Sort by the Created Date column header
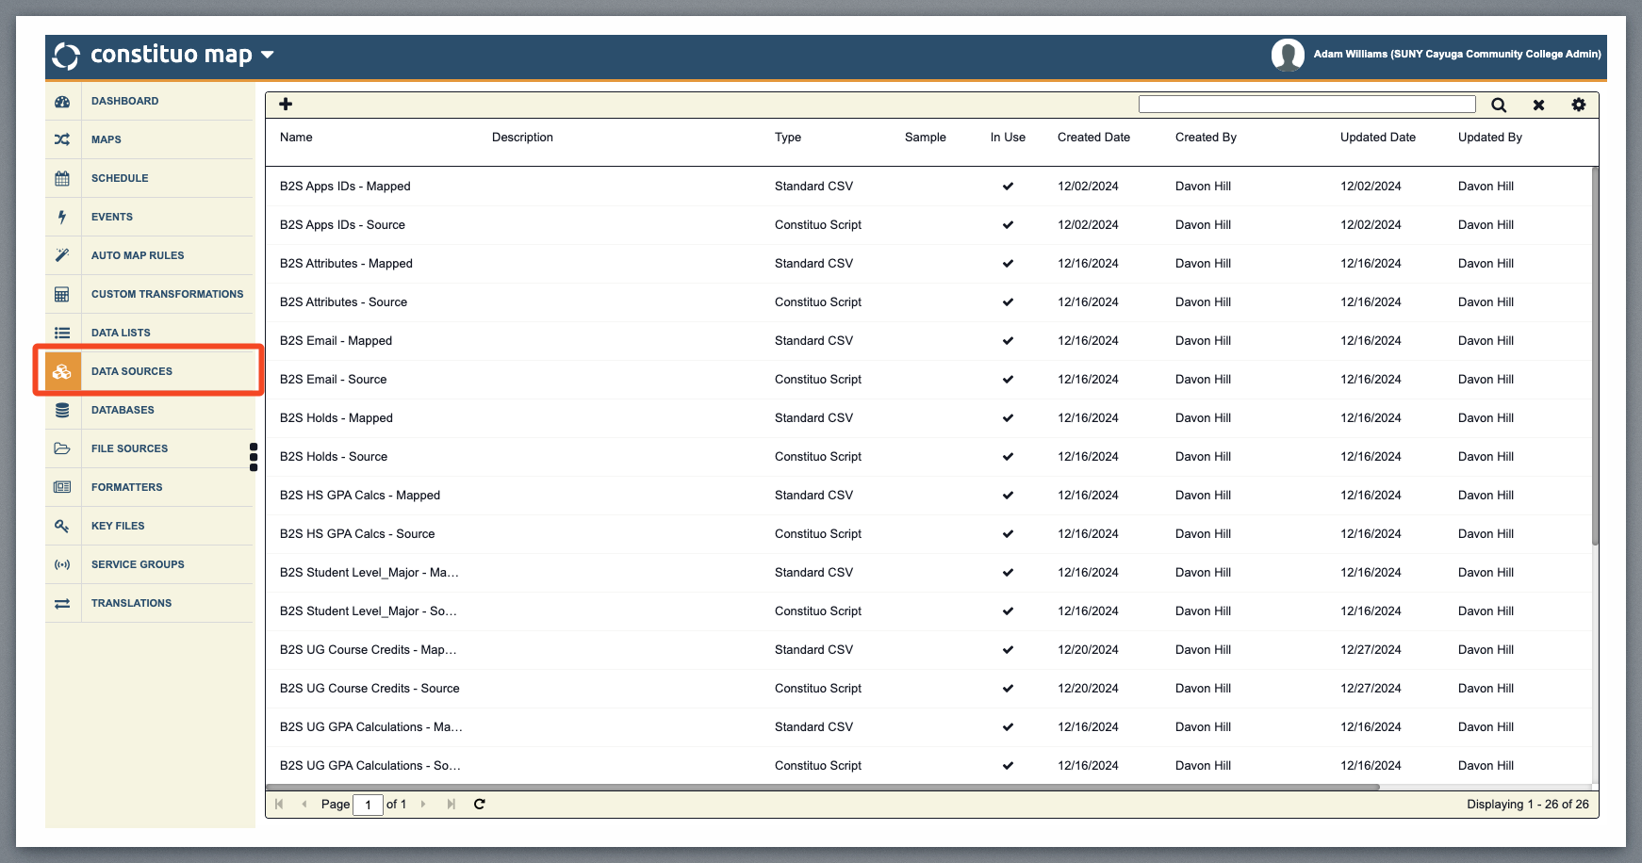Image resolution: width=1642 pixels, height=863 pixels. coord(1093,138)
